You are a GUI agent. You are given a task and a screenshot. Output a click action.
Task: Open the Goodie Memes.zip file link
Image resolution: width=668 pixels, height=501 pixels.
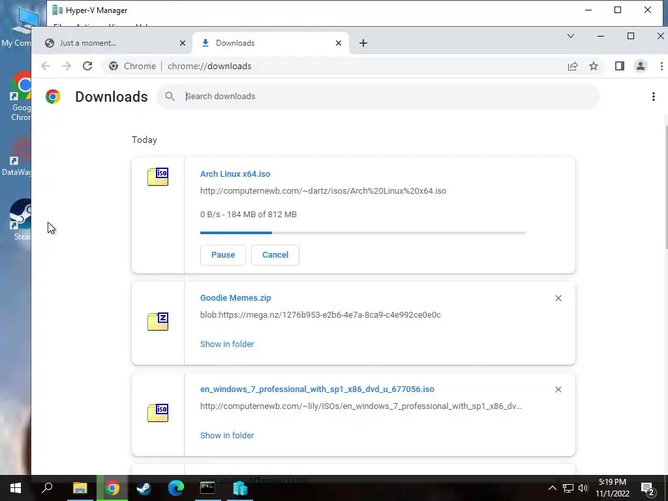click(x=235, y=297)
